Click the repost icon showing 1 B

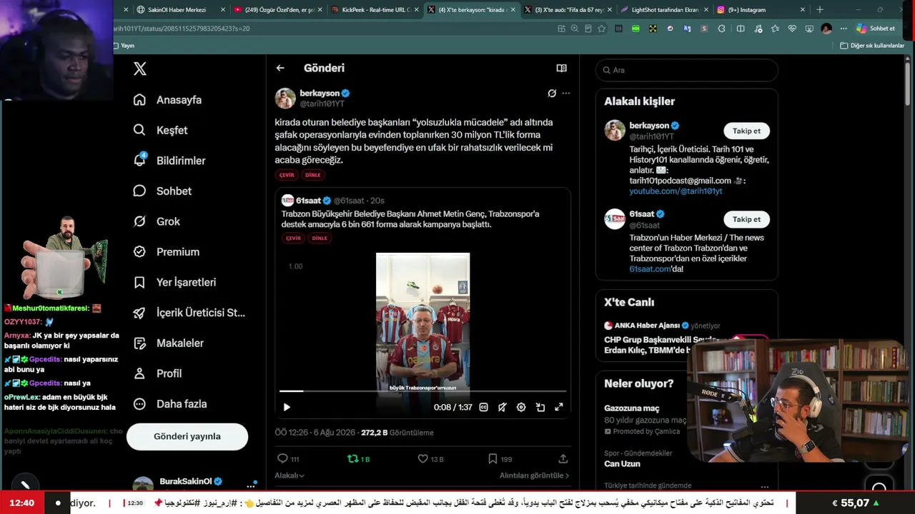[x=352, y=459]
